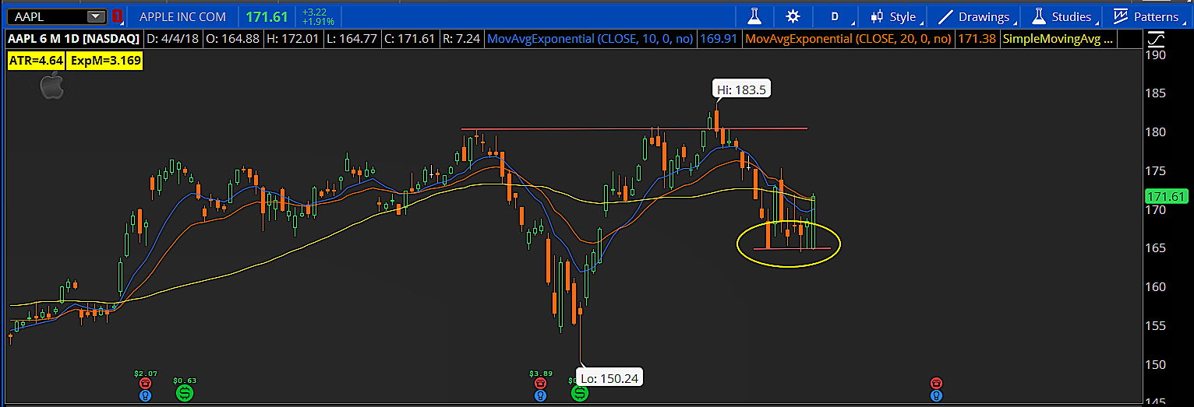
Task: Open the Patterns menu
Action: coord(1147,16)
